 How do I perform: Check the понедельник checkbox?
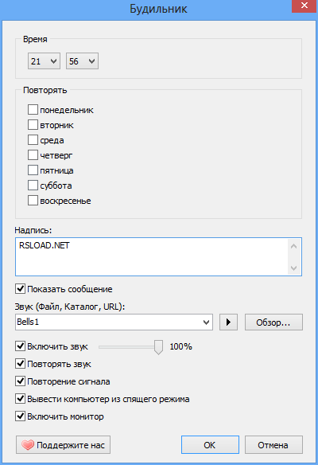click(33, 109)
